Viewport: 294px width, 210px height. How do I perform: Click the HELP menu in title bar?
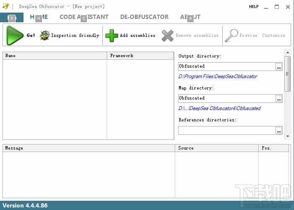coord(254,7)
